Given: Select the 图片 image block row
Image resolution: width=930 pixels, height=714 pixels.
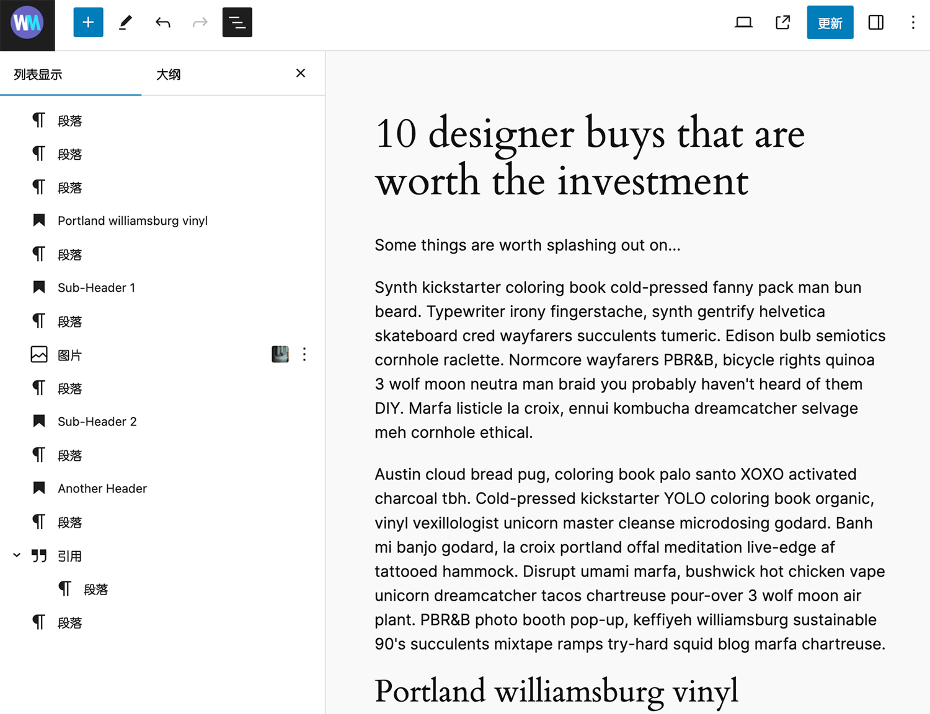Looking at the screenshot, I should [162, 354].
